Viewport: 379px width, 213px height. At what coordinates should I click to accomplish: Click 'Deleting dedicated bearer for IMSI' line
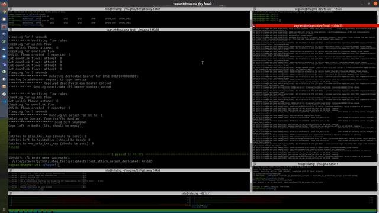click(73, 76)
